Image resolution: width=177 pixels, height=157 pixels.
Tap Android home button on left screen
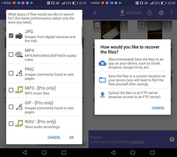coord(44,153)
